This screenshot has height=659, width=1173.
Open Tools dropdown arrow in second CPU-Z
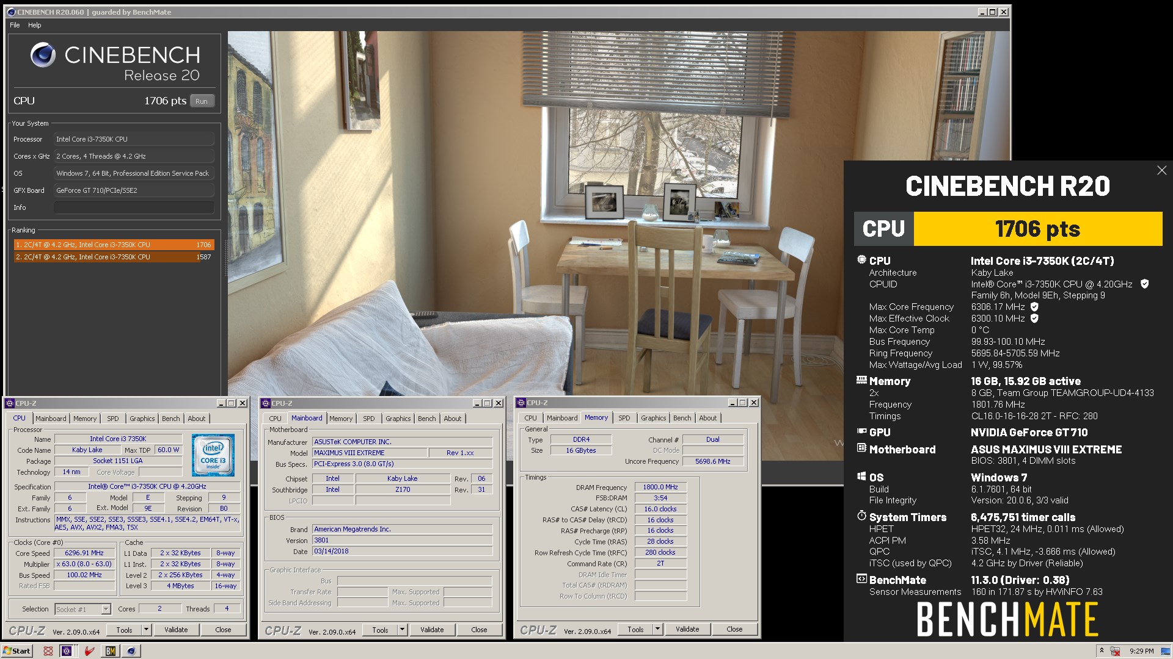402,630
